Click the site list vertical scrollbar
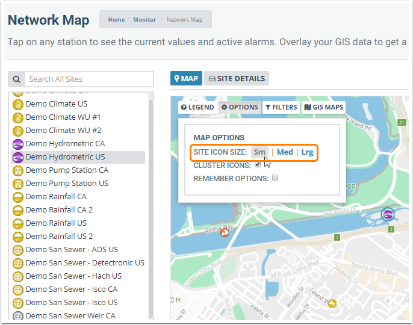The width and height of the screenshot is (413, 325). pos(151,205)
